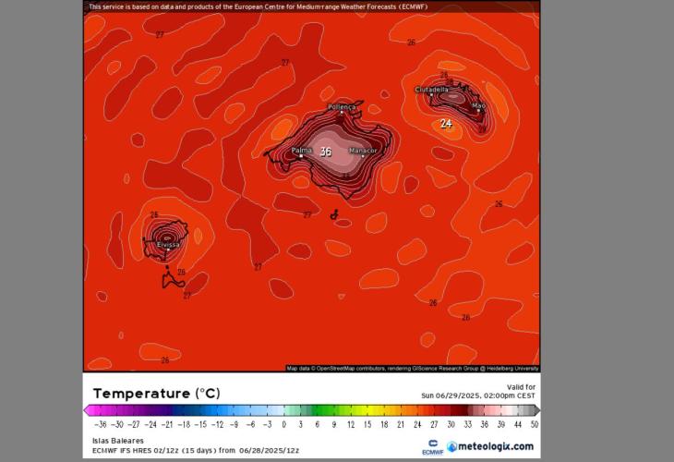Click the Maó city marker
The width and height of the screenshot is (674, 462).
pyautogui.click(x=478, y=111)
